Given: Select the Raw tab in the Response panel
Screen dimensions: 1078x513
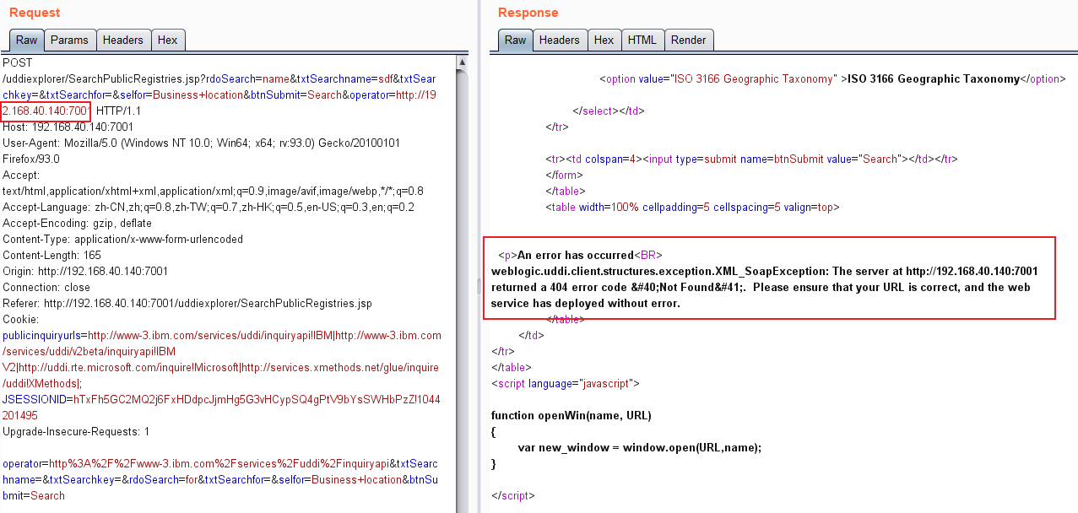Looking at the screenshot, I should [x=515, y=40].
